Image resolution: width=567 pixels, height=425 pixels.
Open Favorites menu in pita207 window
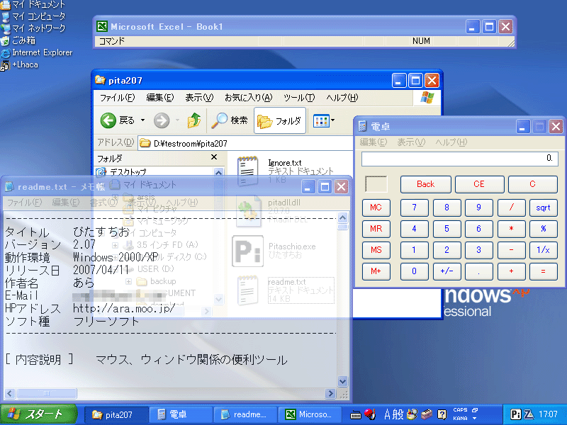pyautogui.click(x=249, y=98)
